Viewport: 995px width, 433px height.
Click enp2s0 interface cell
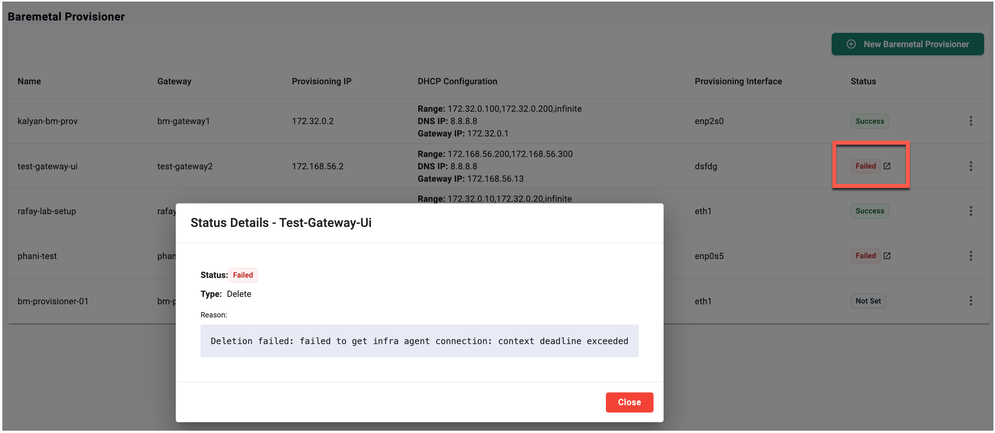[x=709, y=121]
